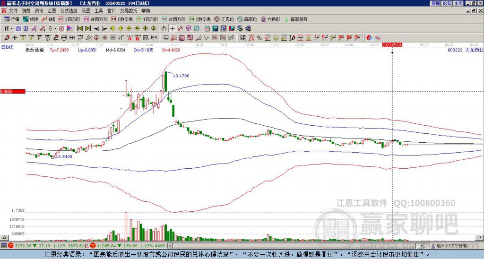
Task: Open the 六角形 tool
Action: pyautogui.click(x=270, y=19)
